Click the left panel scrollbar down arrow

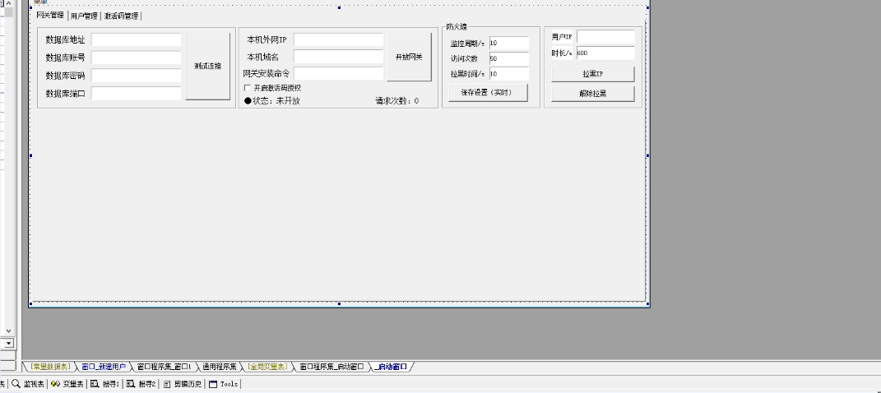[8, 331]
